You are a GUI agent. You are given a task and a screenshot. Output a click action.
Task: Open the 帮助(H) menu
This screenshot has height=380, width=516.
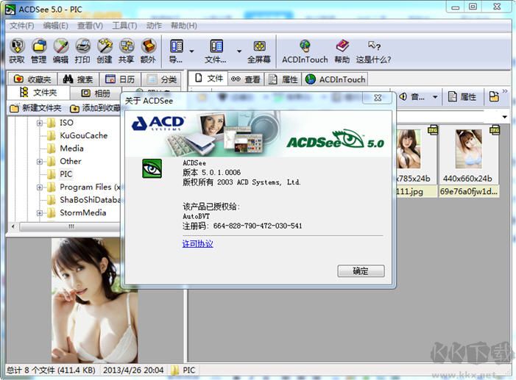[x=183, y=26]
